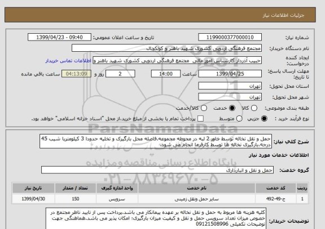This screenshot has height=229, width=325.
Task: Select the خدمت radio button
Action: 232,108
